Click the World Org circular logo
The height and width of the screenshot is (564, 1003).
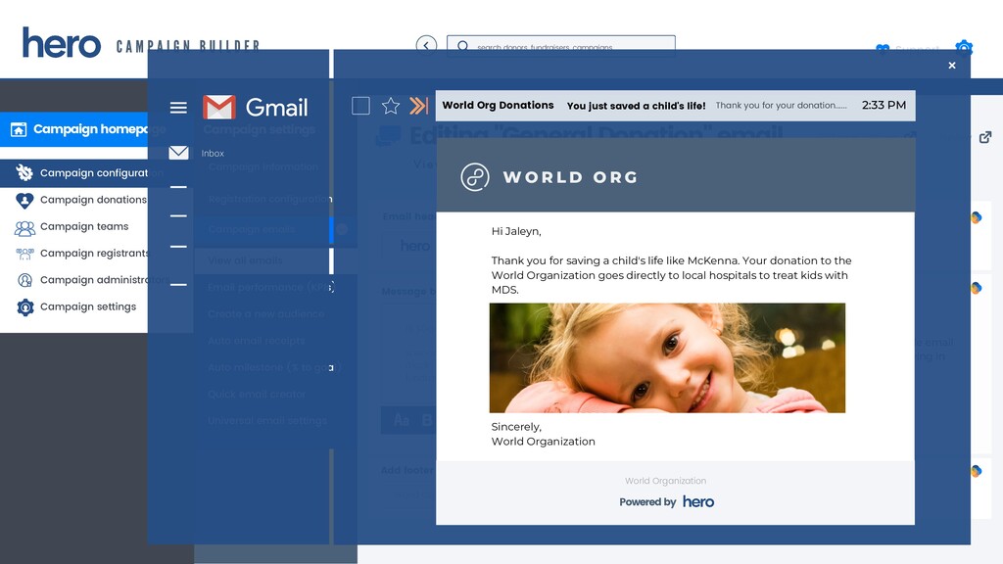pyautogui.click(x=475, y=177)
